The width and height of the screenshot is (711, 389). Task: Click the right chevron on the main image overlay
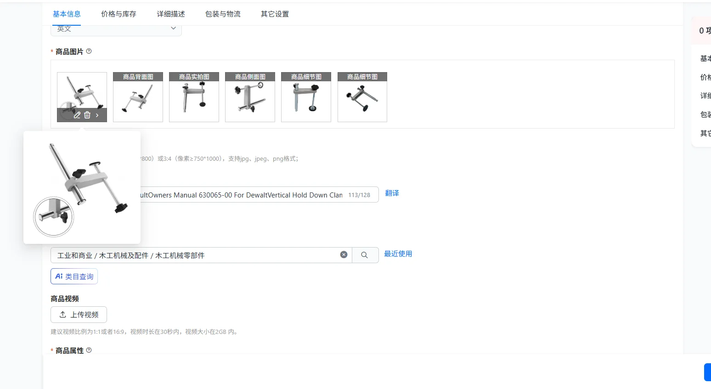click(x=97, y=115)
